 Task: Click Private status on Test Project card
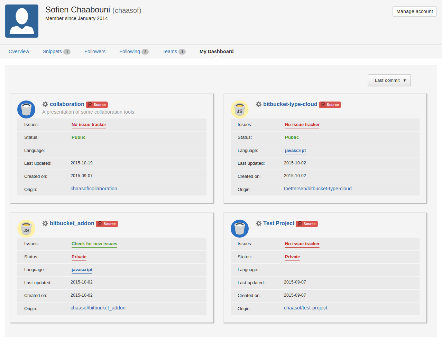click(x=293, y=257)
